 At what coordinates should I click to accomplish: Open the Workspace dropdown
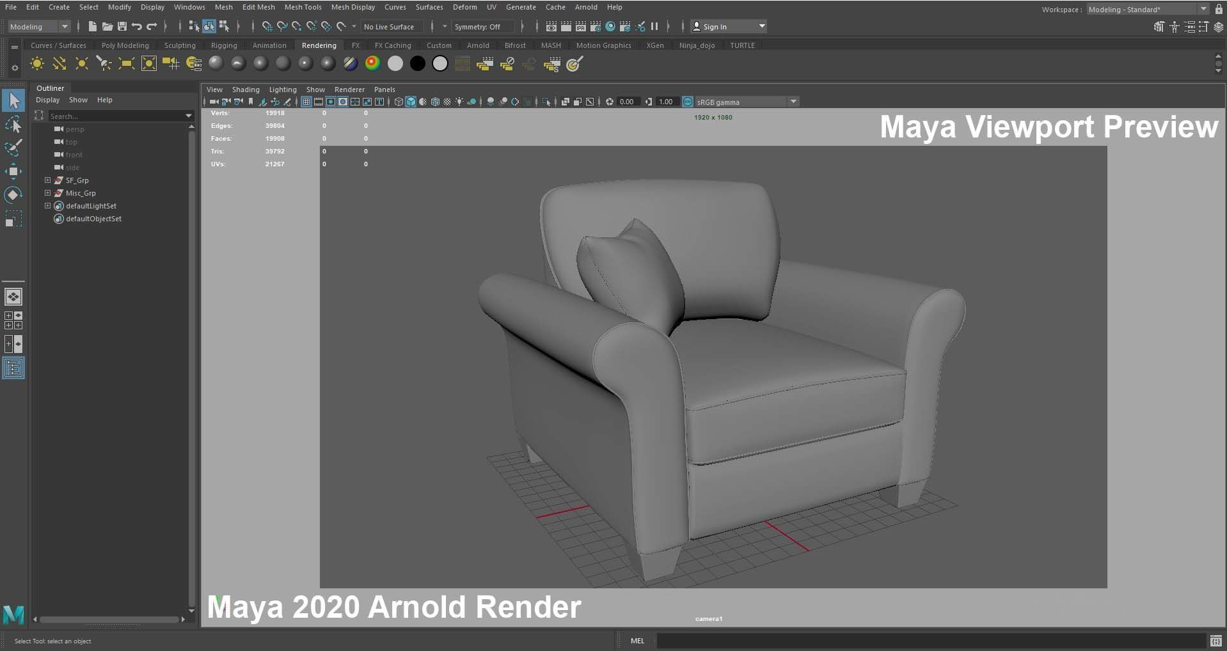coord(1148,10)
